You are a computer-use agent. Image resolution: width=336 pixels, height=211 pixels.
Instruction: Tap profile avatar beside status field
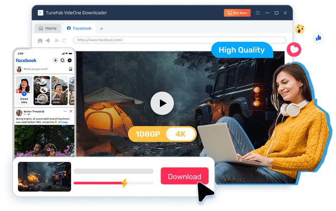pos(19,69)
